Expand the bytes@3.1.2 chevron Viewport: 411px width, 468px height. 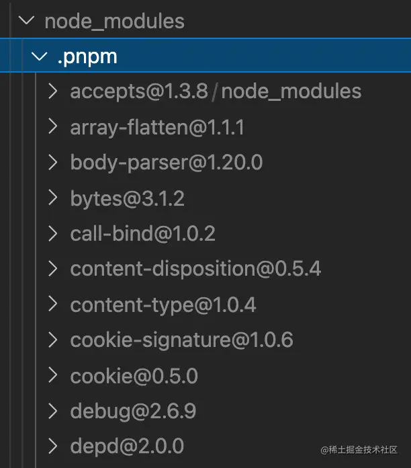click(x=53, y=198)
